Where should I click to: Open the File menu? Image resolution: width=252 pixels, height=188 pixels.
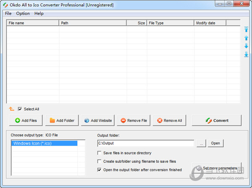pos(8,13)
